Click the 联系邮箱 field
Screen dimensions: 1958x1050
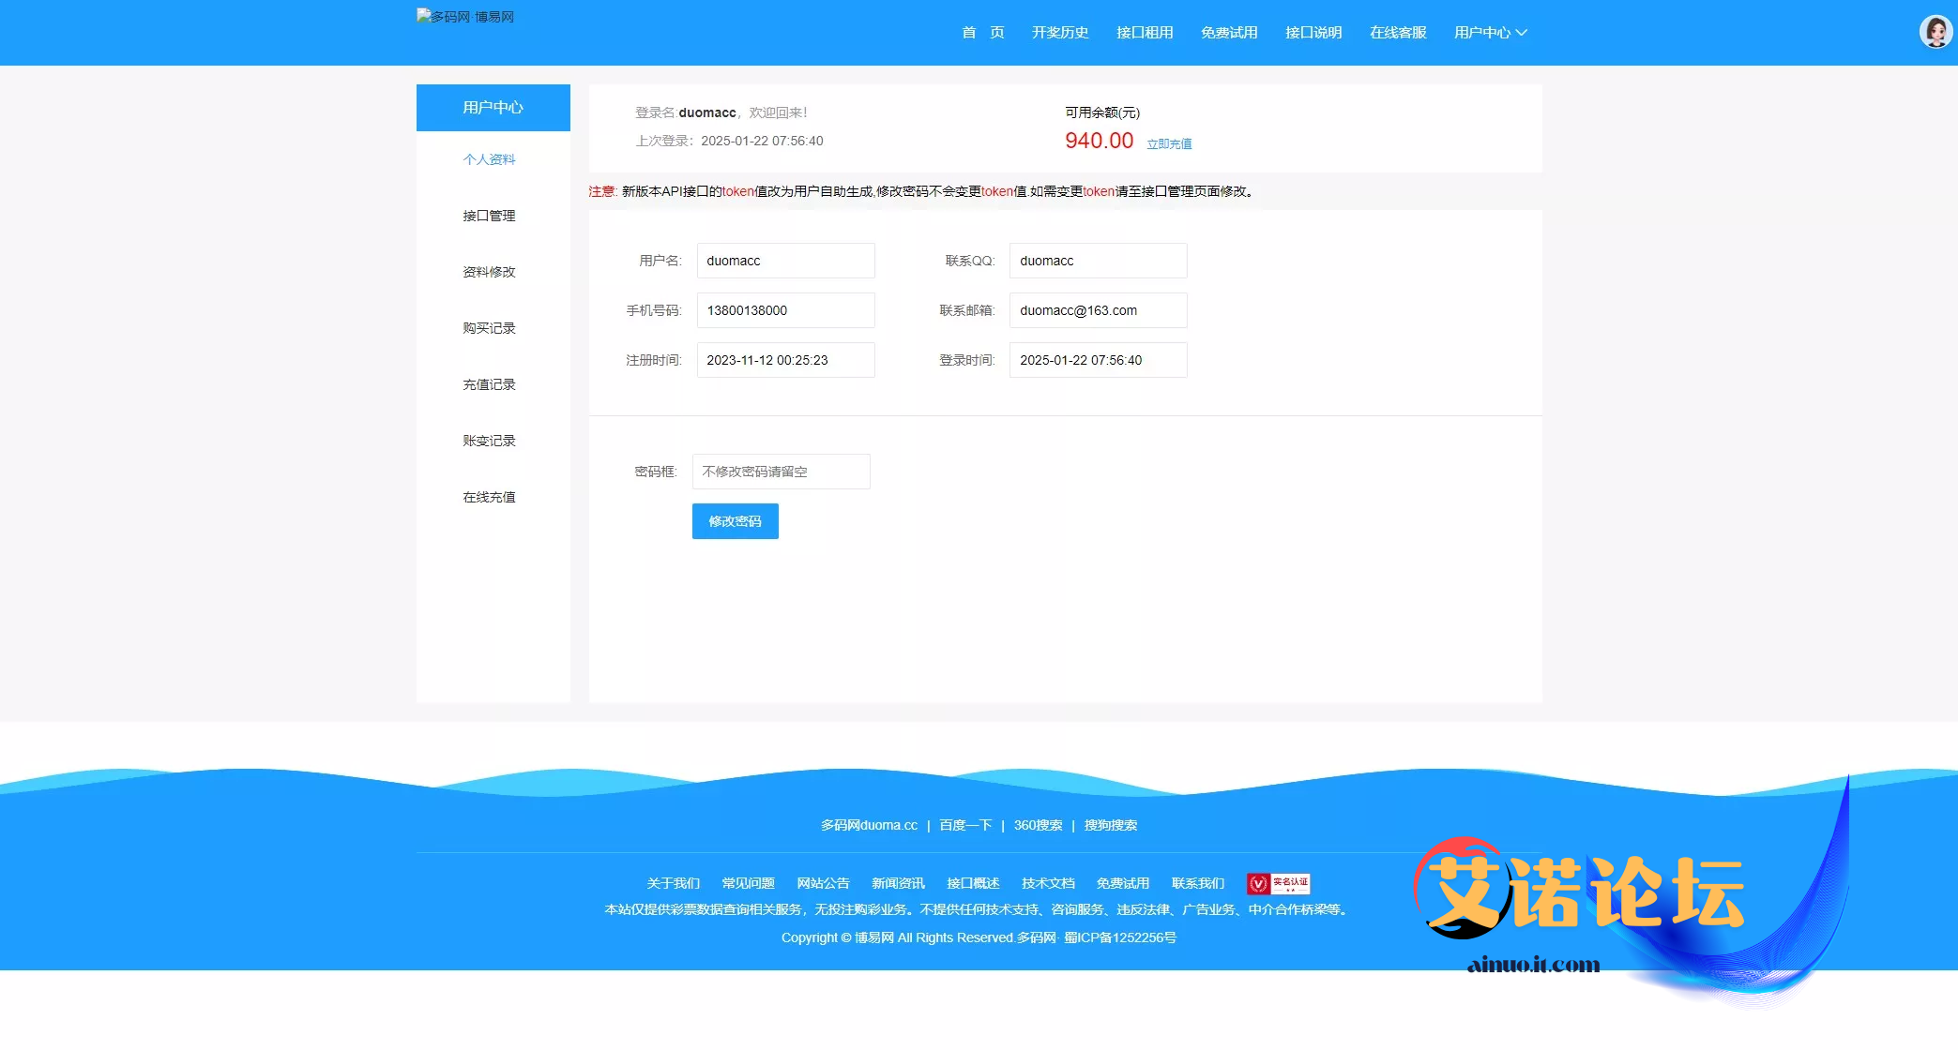1099,310
